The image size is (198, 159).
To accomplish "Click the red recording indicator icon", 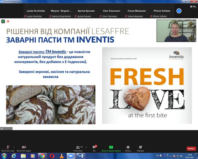I will pos(8,21).
